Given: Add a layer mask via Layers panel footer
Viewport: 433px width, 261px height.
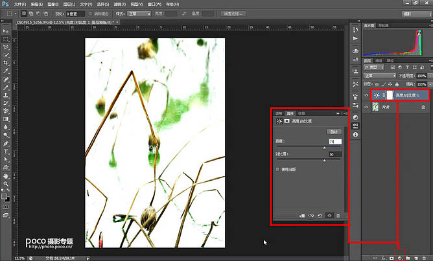Looking at the screenshot, I should 392,258.
